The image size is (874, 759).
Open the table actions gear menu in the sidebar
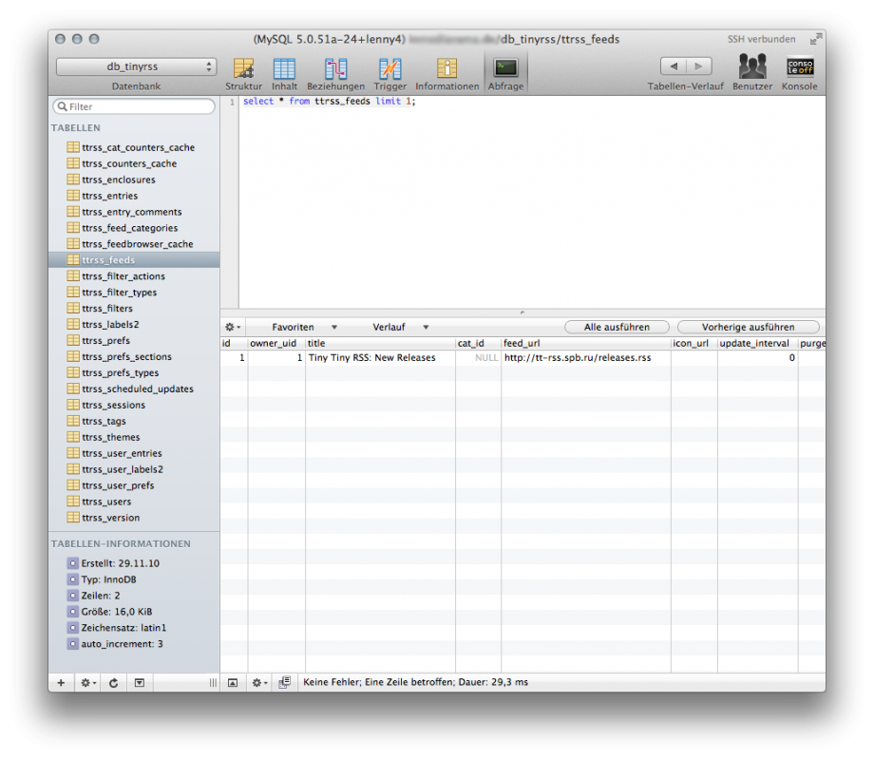pyautogui.click(x=88, y=683)
